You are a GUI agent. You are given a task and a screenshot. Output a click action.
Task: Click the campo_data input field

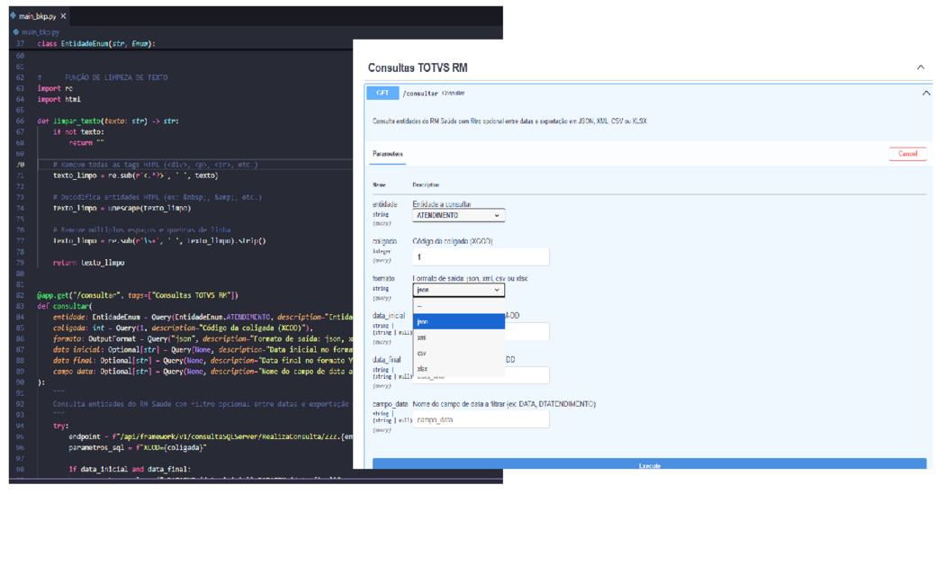click(x=481, y=419)
